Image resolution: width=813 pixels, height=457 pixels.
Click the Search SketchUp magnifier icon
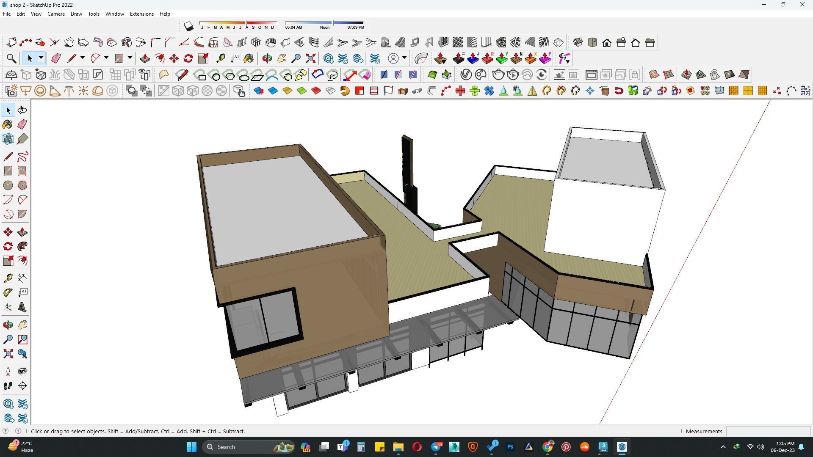point(11,58)
